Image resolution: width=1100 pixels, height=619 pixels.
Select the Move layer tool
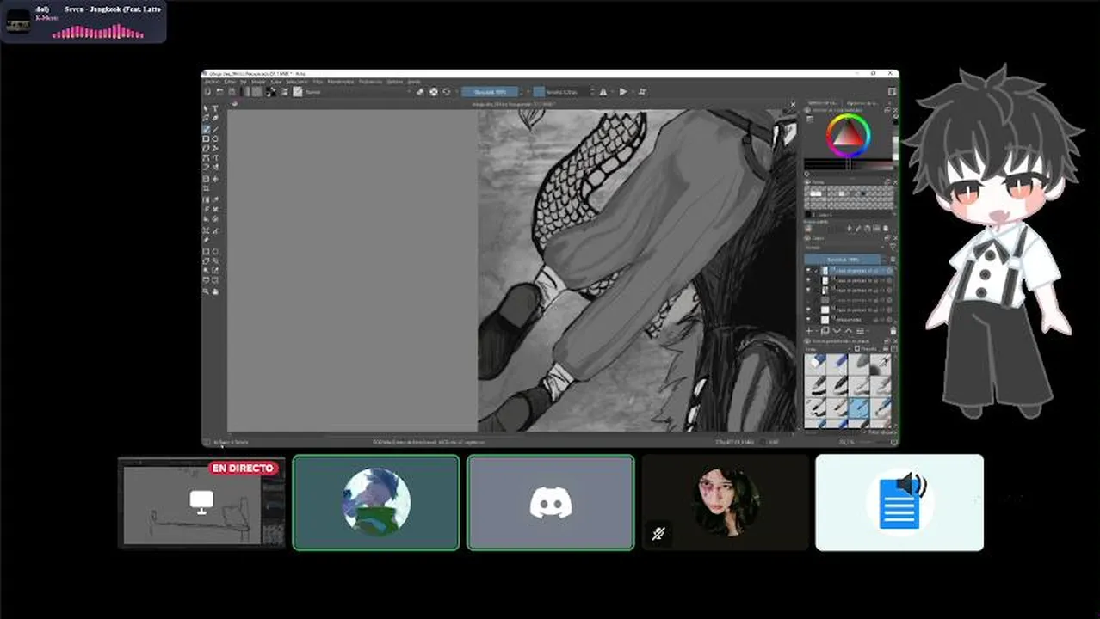(215, 179)
